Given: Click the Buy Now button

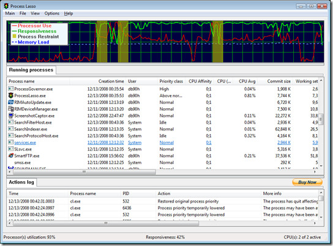Looking at the screenshot, I should click(307, 182).
